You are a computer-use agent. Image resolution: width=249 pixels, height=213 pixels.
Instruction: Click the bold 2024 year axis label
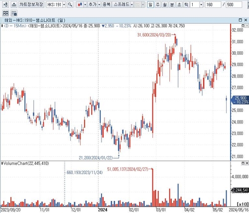click(103, 210)
